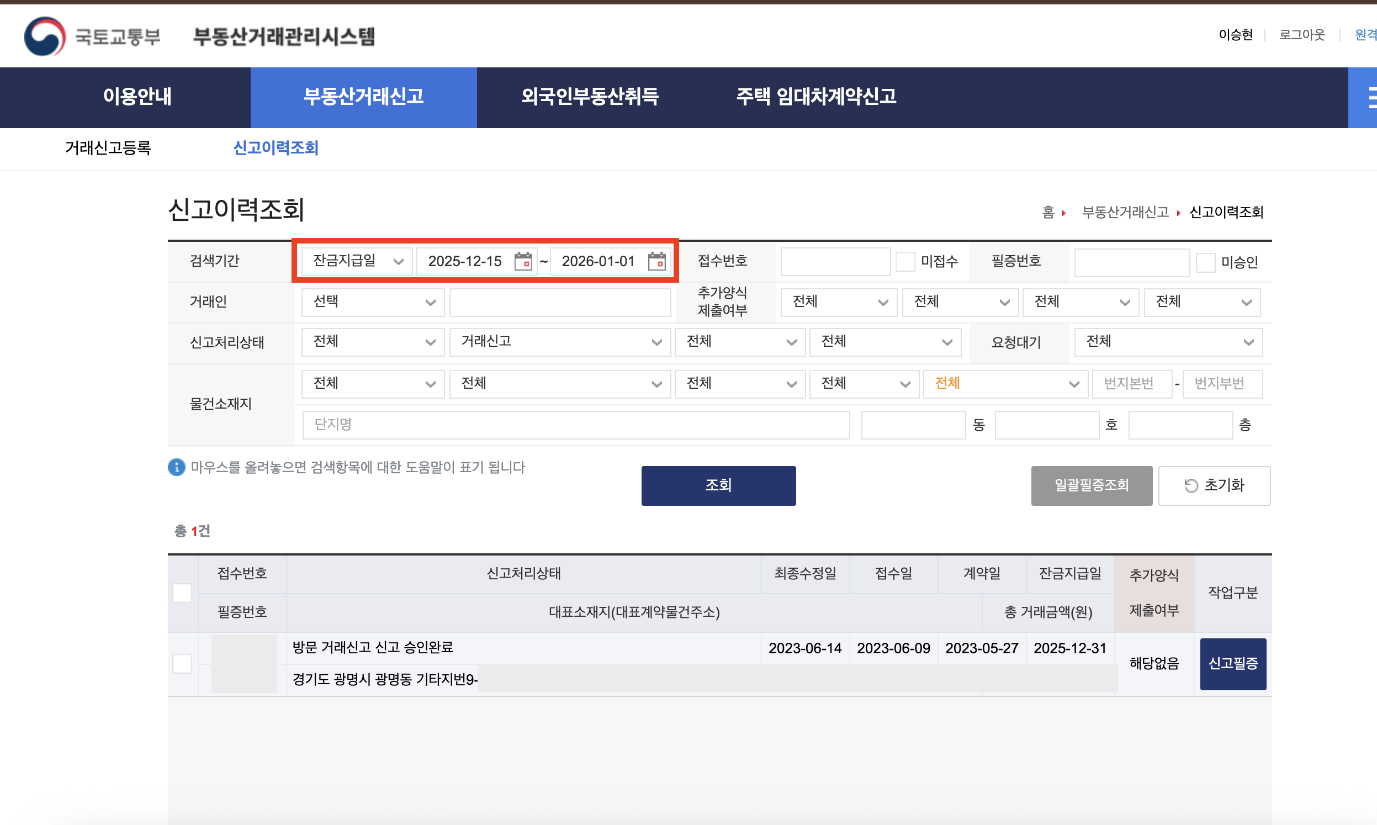Open the start date calendar picker

522,261
